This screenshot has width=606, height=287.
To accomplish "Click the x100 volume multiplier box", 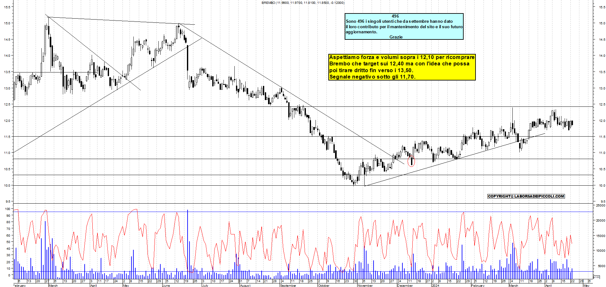I will 596,277.
